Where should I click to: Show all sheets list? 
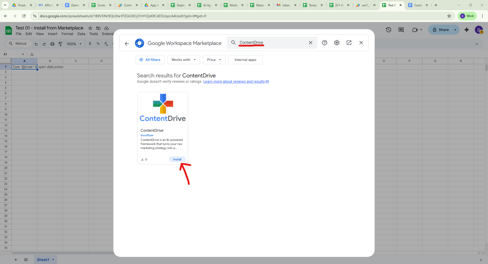(x=26, y=260)
